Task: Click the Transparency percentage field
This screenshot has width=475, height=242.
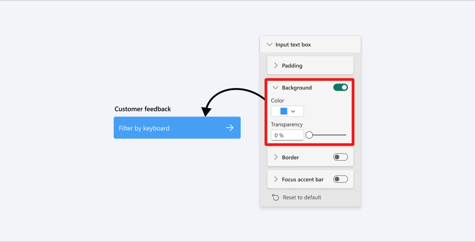Action: 287,135
